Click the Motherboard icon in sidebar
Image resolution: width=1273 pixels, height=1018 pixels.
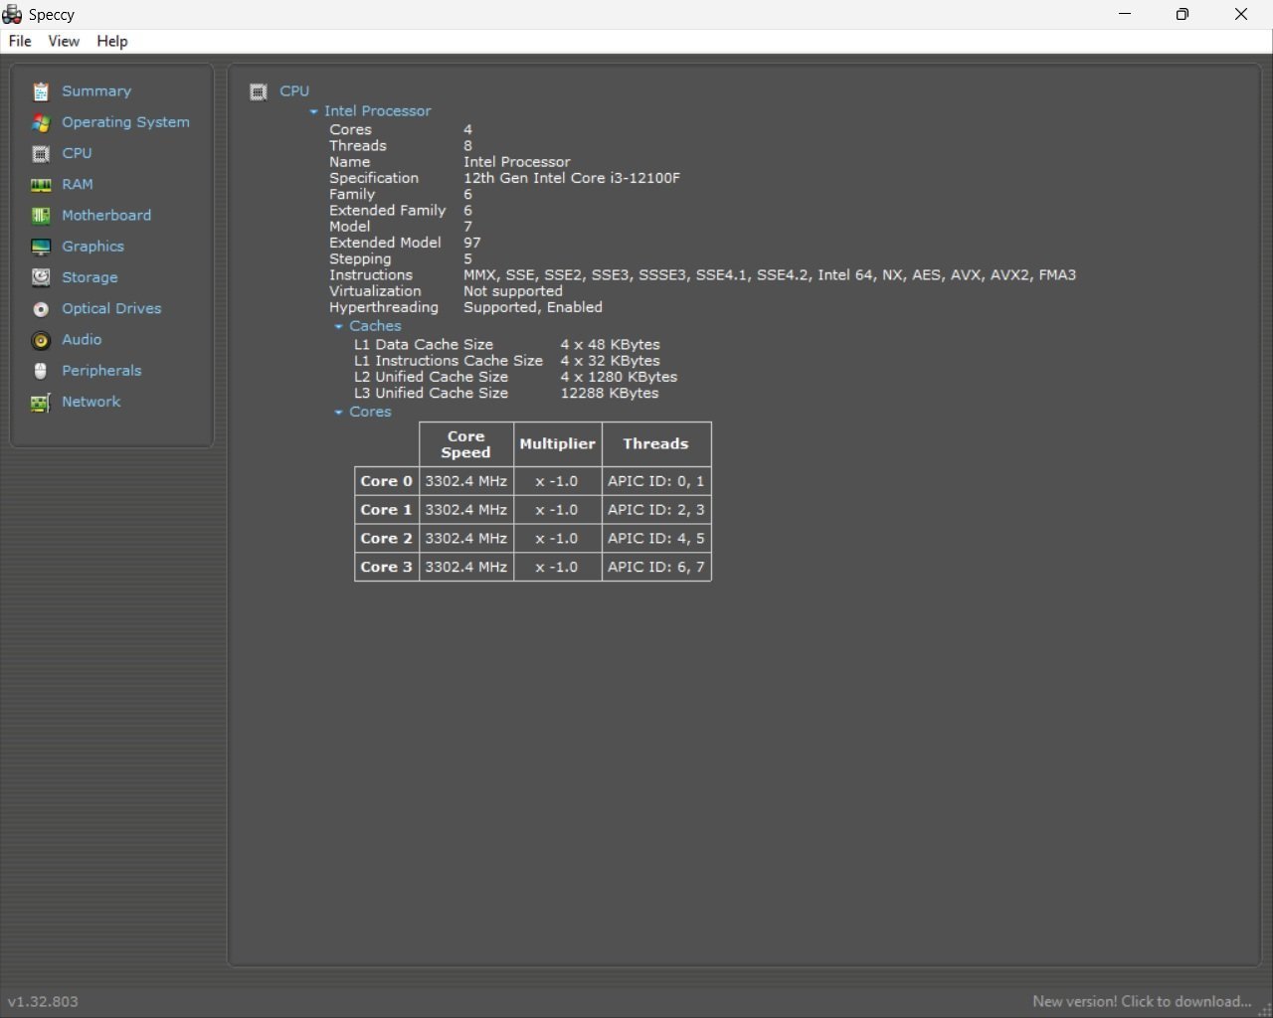point(41,216)
